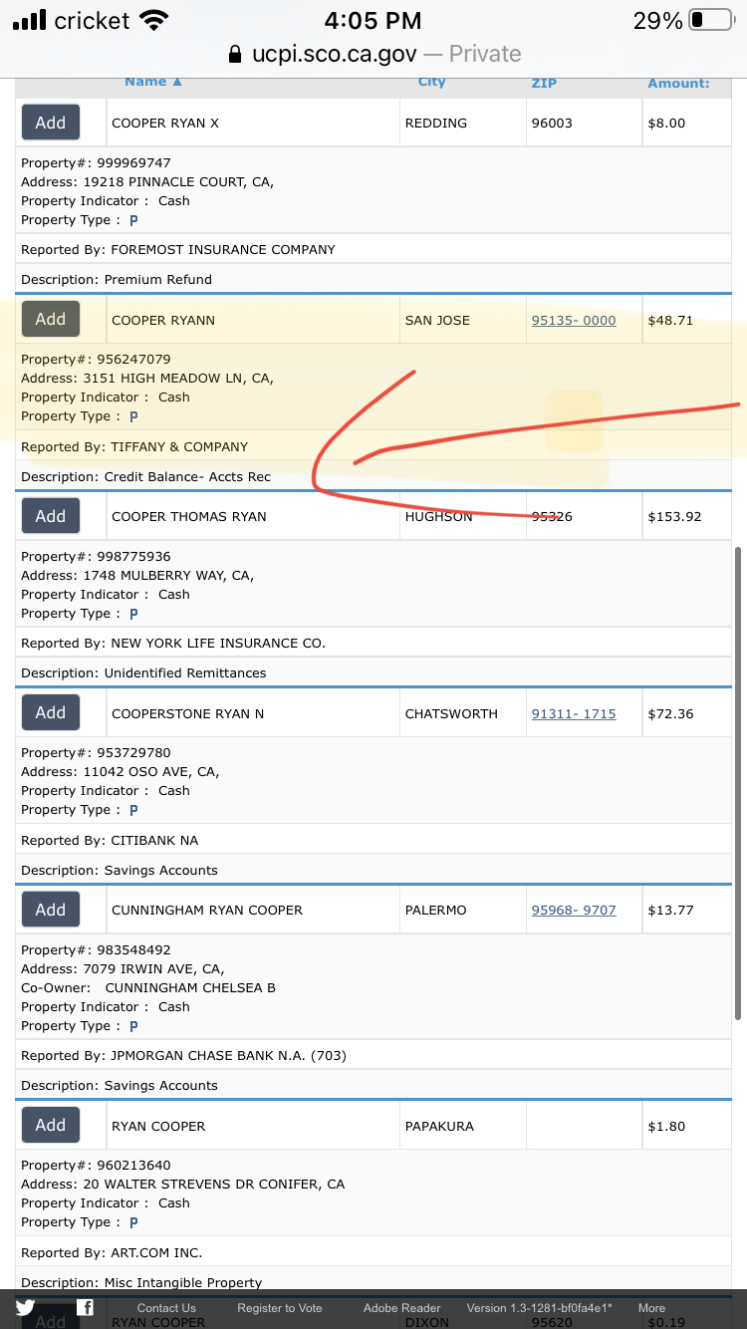Image resolution: width=747 pixels, height=1329 pixels.
Task: Open Register to Vote footer link
Action: [280, 1308]
